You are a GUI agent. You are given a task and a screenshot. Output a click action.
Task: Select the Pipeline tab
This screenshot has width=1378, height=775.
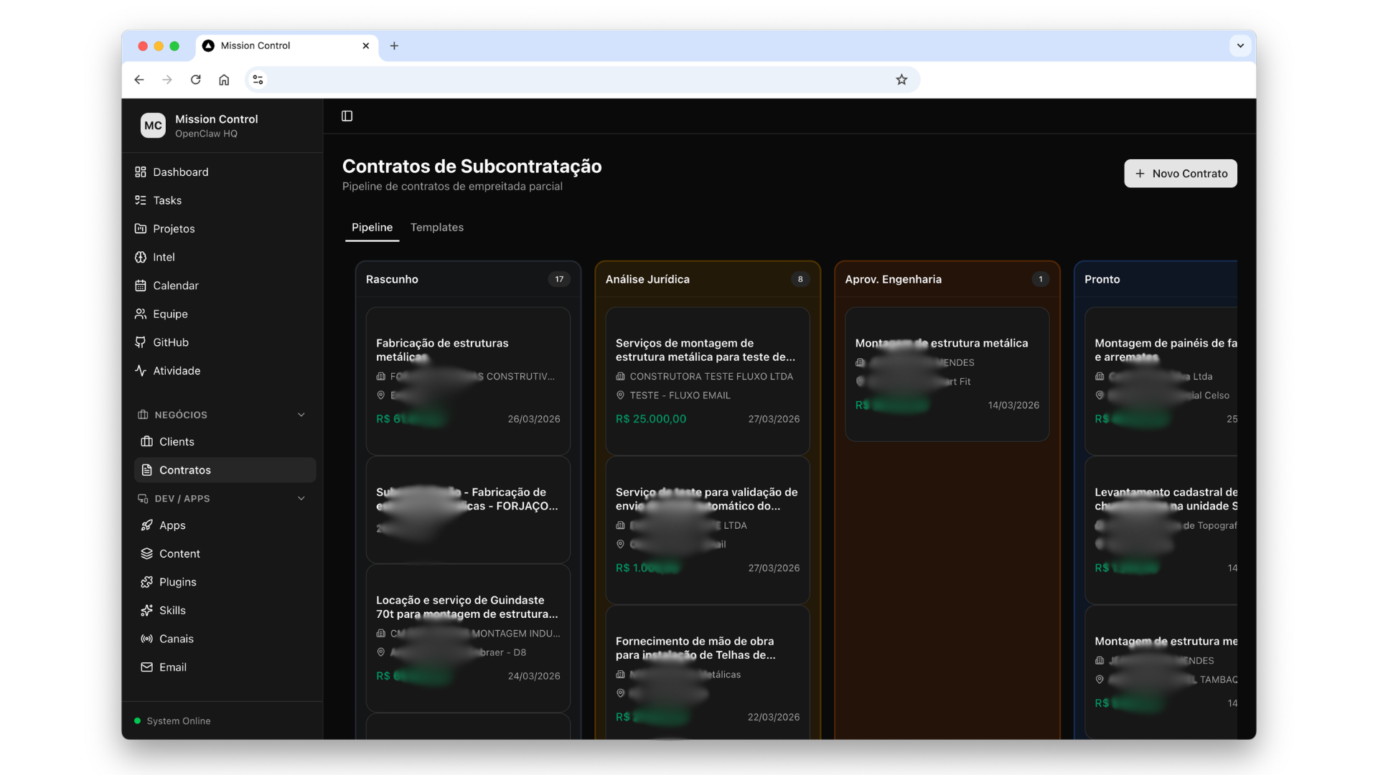[x=372, y=227]
